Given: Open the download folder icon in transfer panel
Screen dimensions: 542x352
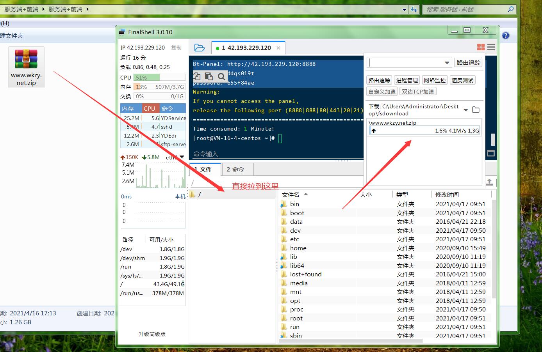Looking at the screenshot, I should tap(476, 110).
